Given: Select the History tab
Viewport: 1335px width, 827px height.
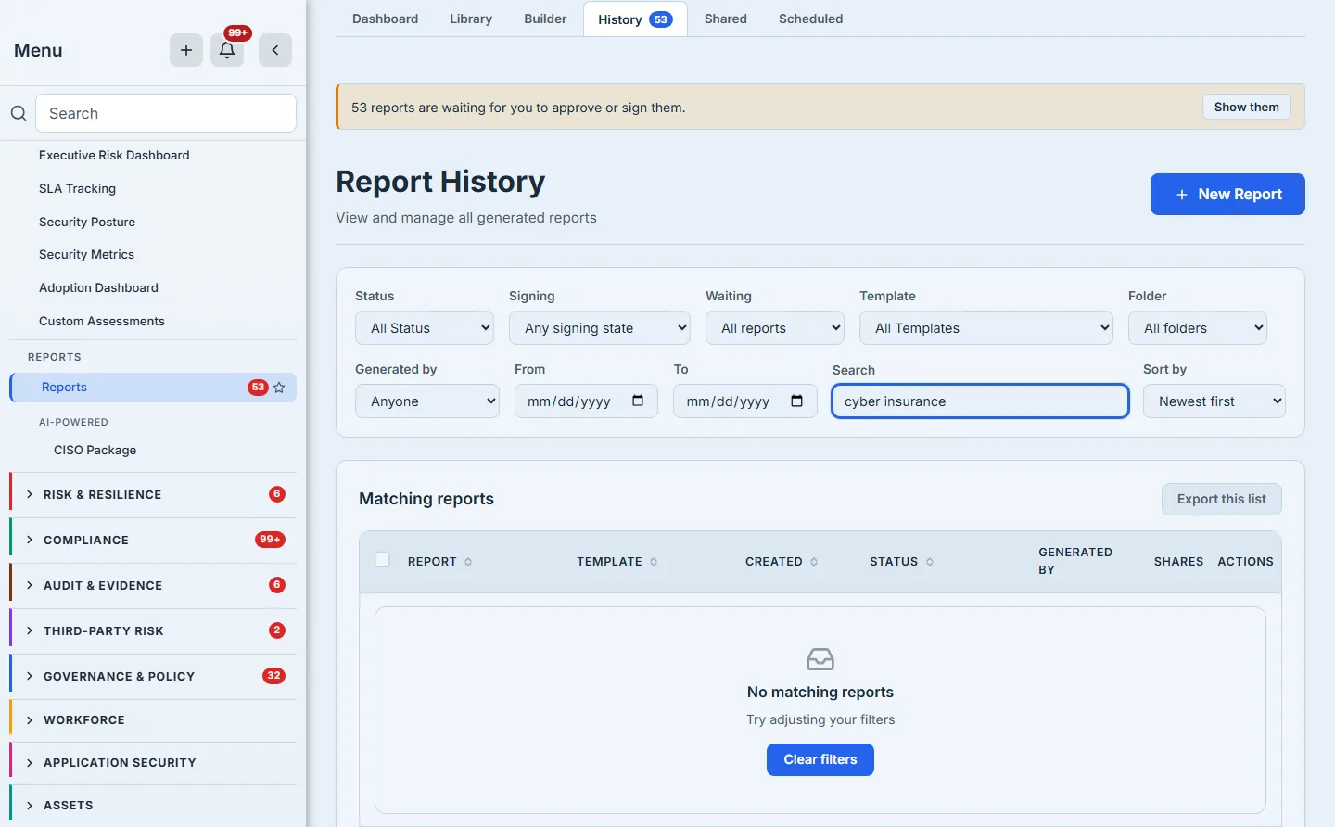Looking at the screenshot, I should point(635,19).
